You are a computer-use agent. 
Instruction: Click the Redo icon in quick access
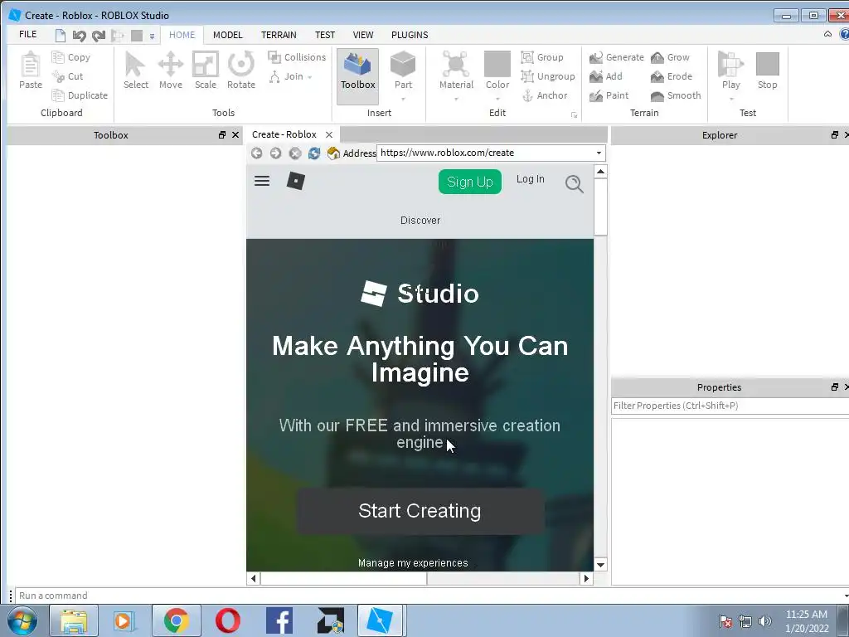(98, 36)
